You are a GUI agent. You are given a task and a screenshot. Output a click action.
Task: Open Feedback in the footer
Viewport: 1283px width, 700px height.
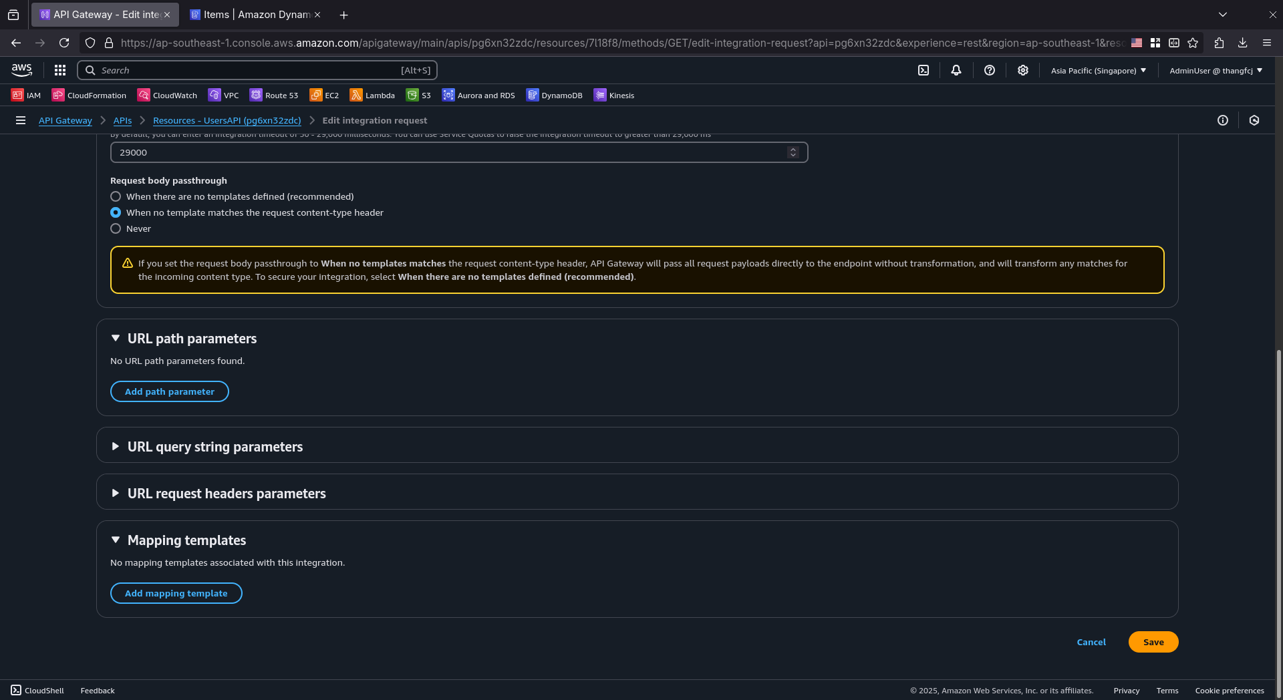point(98,691)
